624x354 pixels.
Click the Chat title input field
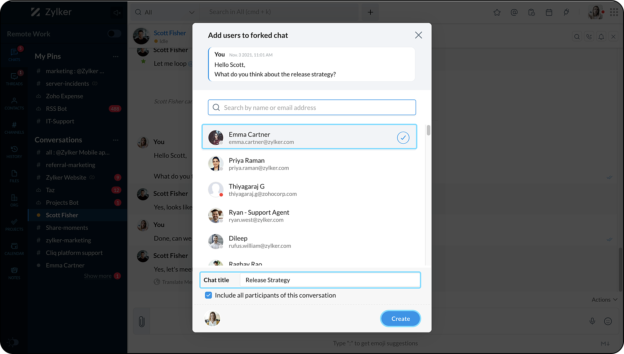click(x=329, y=280)
